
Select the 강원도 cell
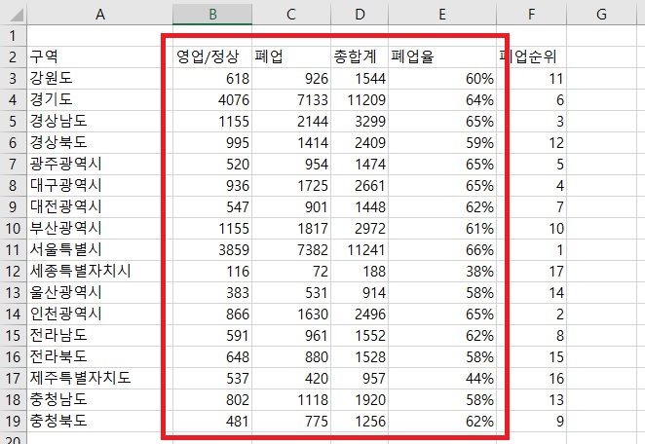pyautogui.click(x=100, y=78)
